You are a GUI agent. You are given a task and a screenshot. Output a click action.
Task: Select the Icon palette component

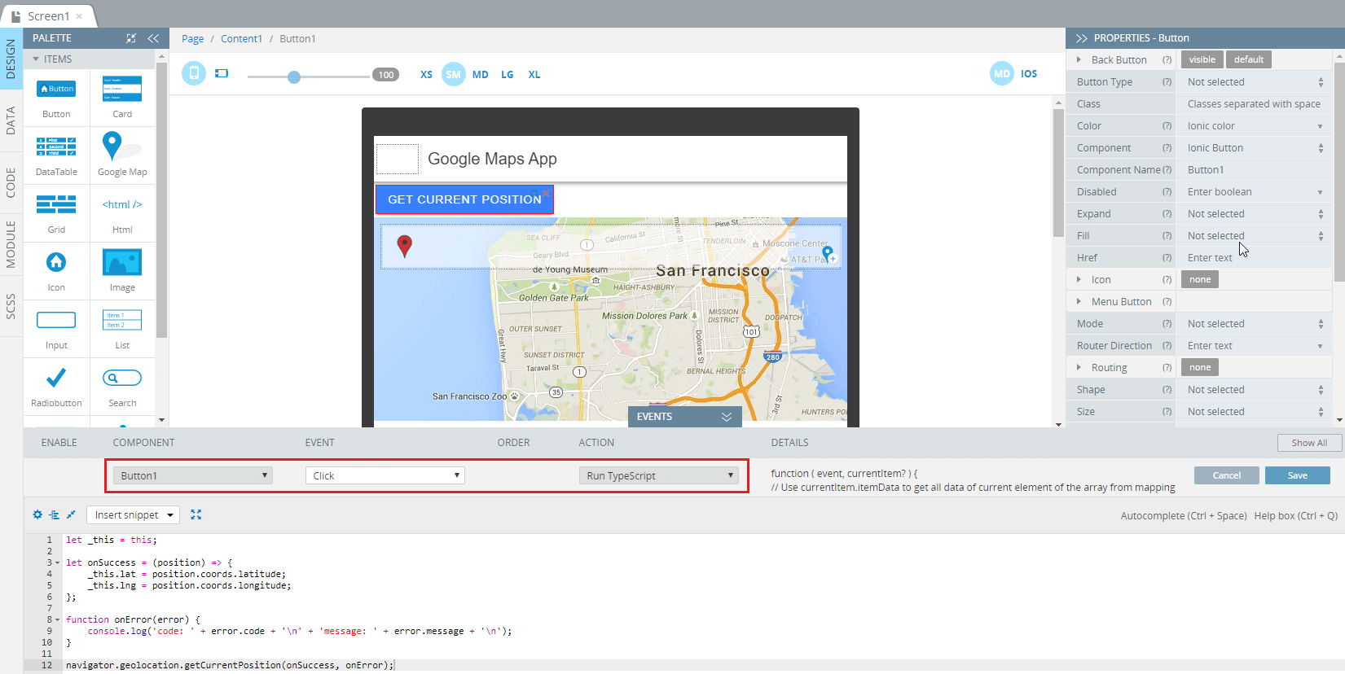(x=56, y=270)
